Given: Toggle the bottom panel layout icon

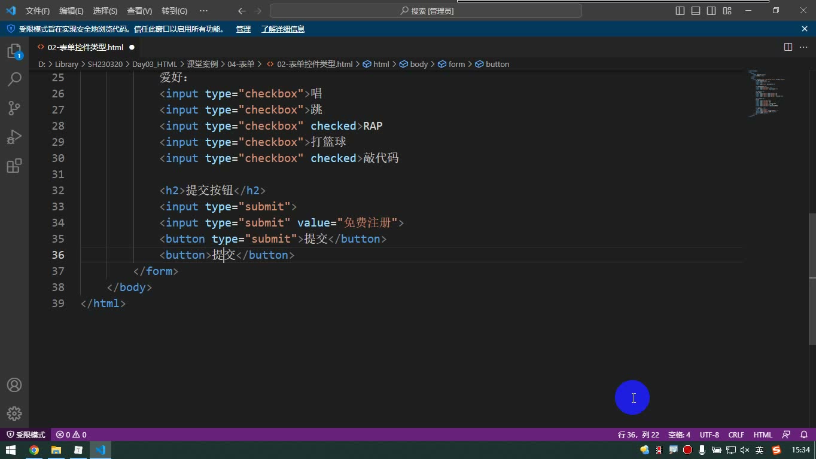Looking at the screenshot, I should click(x=696, y=11).
